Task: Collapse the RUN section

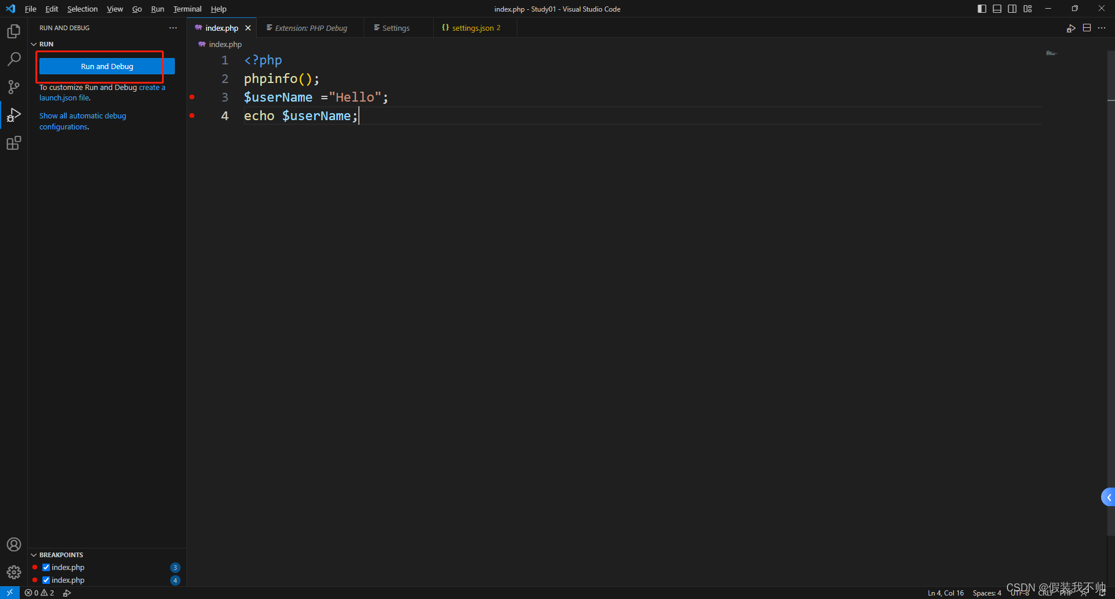Action: 34,44
